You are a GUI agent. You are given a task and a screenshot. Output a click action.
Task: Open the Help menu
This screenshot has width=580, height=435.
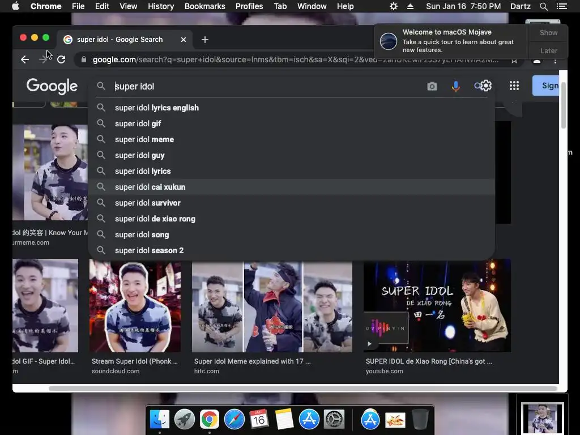pyautogui.click(x=345, y=6)
